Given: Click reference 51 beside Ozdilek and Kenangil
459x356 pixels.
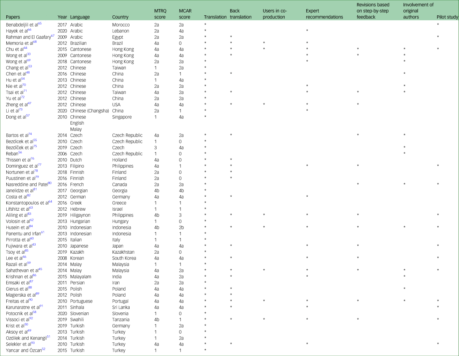Looking at the screenshot, I should tap(49, 337).
